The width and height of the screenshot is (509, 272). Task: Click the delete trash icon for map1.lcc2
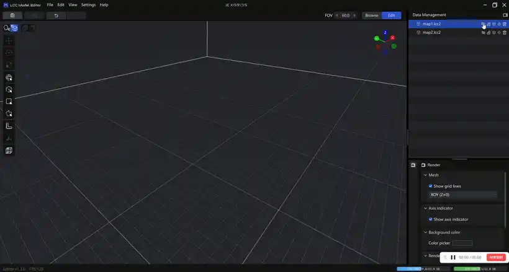tap(505, 24)
